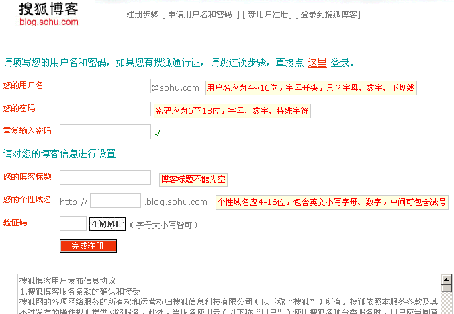Click the username rule hint 用户名应为4~16位
454x314 pixels.
[310, 88]
